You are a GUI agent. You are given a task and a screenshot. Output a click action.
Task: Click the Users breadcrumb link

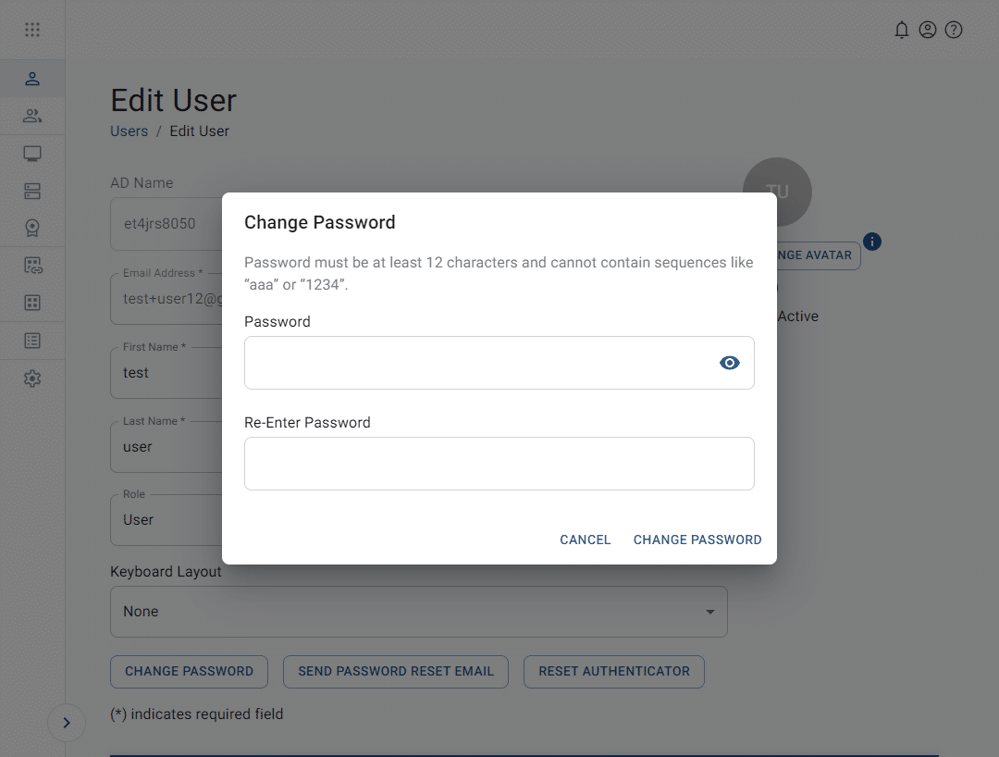point(129,131)
